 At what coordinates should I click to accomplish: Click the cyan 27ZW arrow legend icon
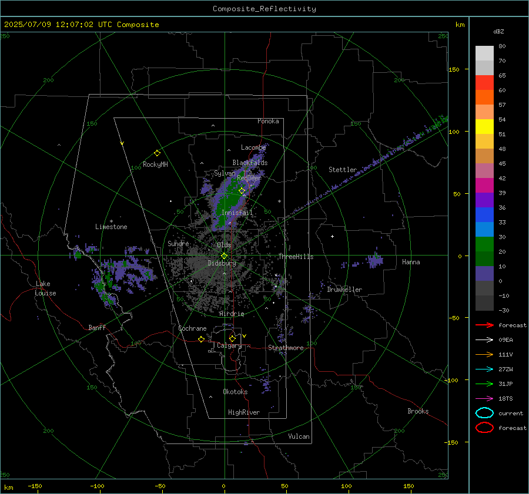484,369
